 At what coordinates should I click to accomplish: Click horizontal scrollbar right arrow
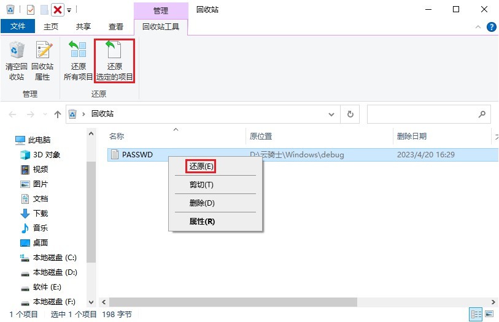click(493, 302)
